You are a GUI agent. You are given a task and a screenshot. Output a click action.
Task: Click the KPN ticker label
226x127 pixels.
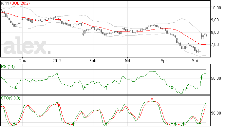tap(5, 3)
